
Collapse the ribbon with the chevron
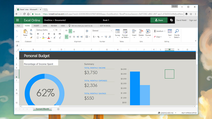(196, 41)
